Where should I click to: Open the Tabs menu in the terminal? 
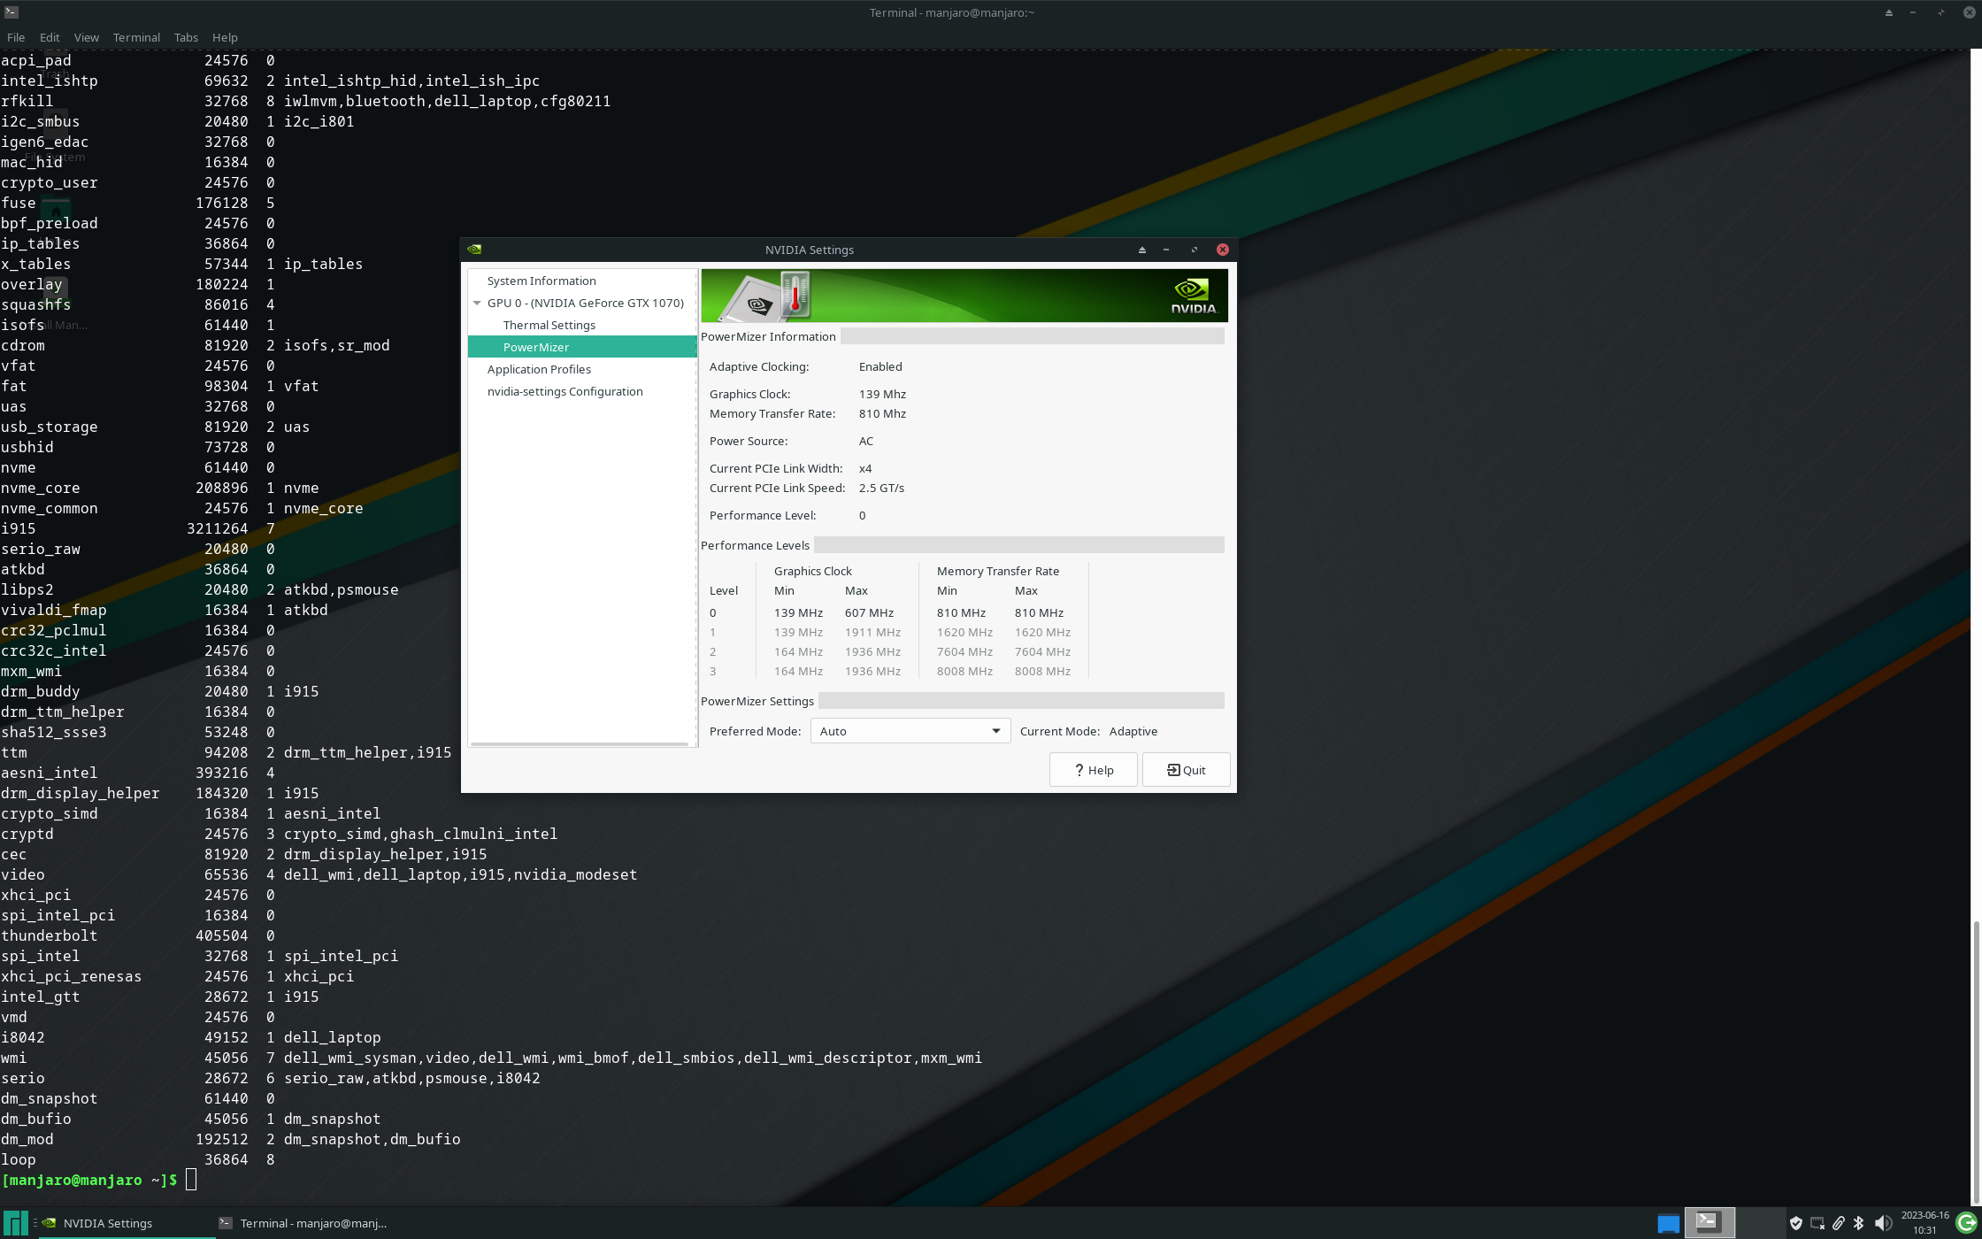click(186, 37)
